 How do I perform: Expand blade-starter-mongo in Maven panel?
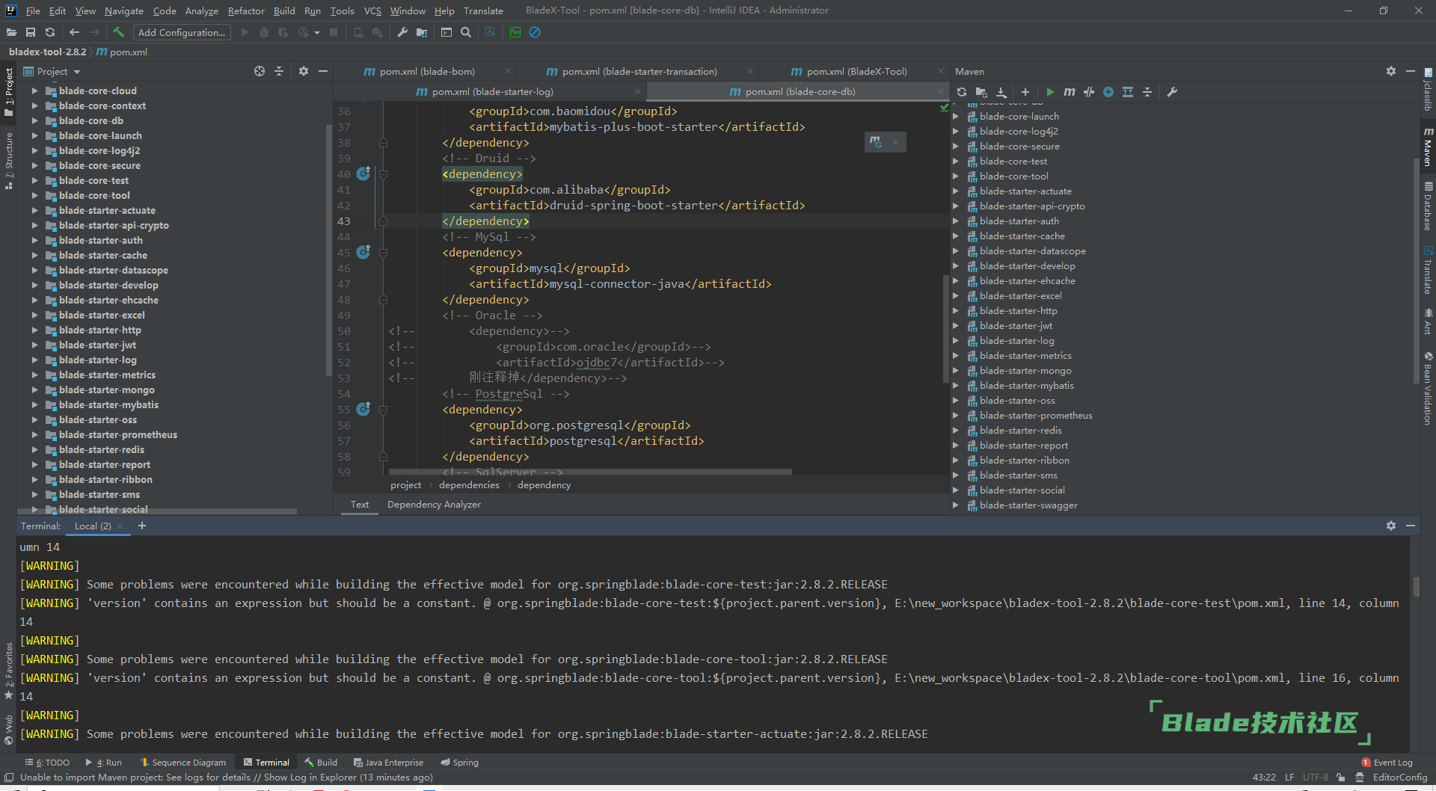(x=956, y=370)
